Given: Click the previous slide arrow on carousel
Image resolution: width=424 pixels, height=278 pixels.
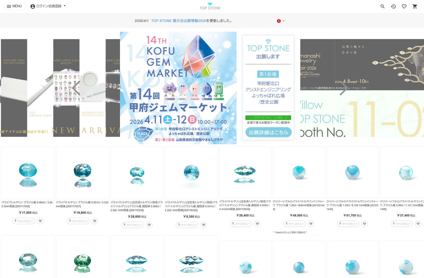Looking at the screenshot, I should (76, 88).
